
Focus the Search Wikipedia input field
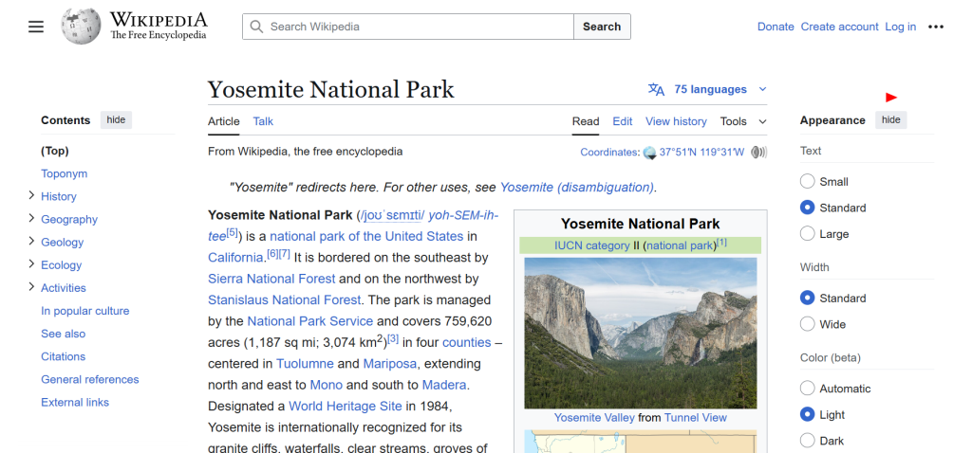coord(418,27)
